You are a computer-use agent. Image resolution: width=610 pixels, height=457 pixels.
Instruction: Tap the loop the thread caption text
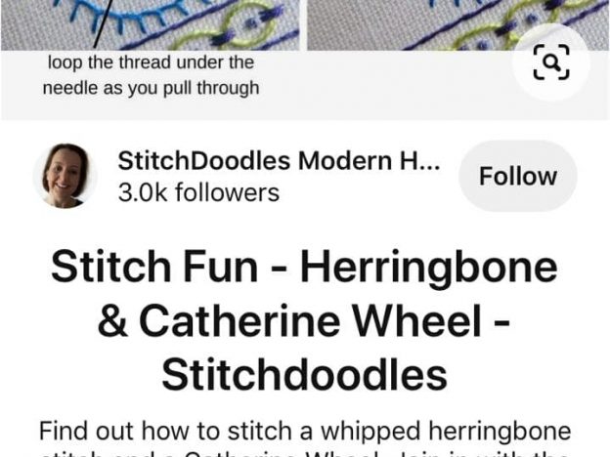tap(151, 75)
